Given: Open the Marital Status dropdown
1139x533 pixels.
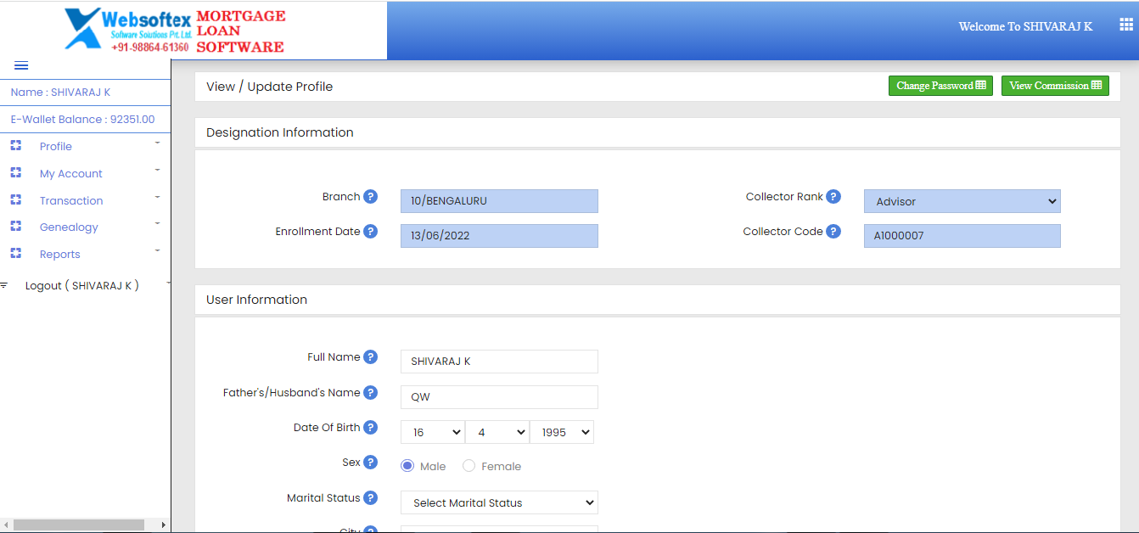Looking at the screenshot, I should coord(499,502).
